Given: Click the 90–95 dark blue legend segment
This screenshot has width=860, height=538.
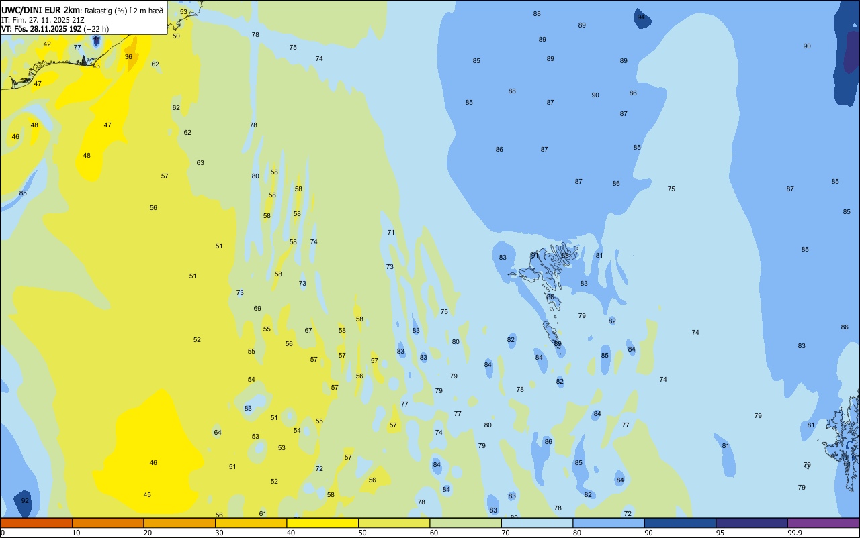Looking at the screenshot, I should (680, 523).
